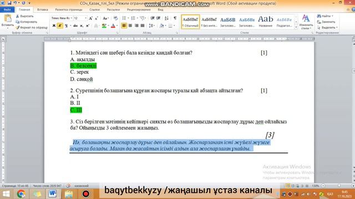
Task: Toggle align text left
Action: click(x=124, y=26)
